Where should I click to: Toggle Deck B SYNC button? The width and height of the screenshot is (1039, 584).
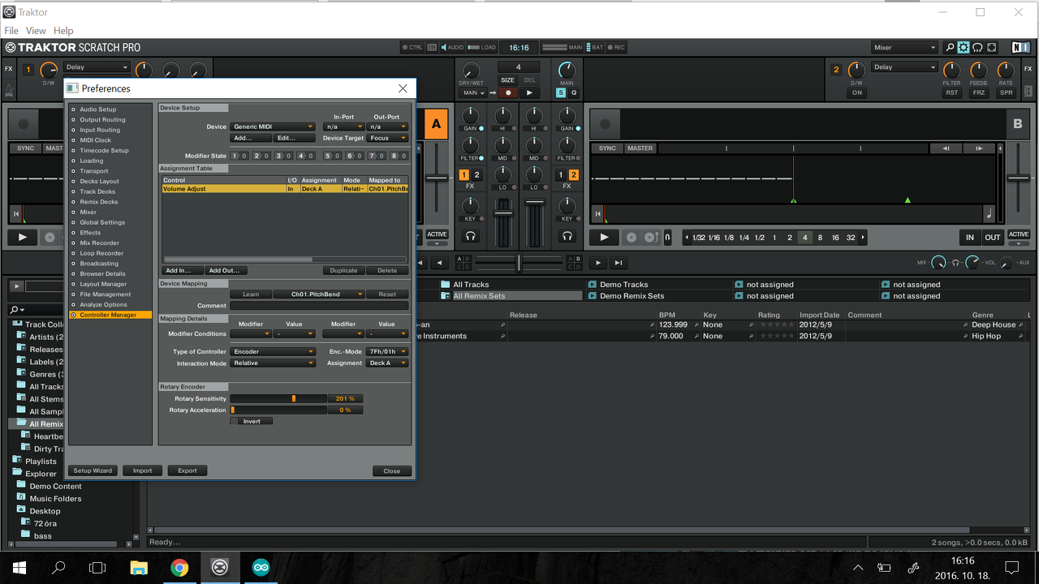click(x=607, y=148)
